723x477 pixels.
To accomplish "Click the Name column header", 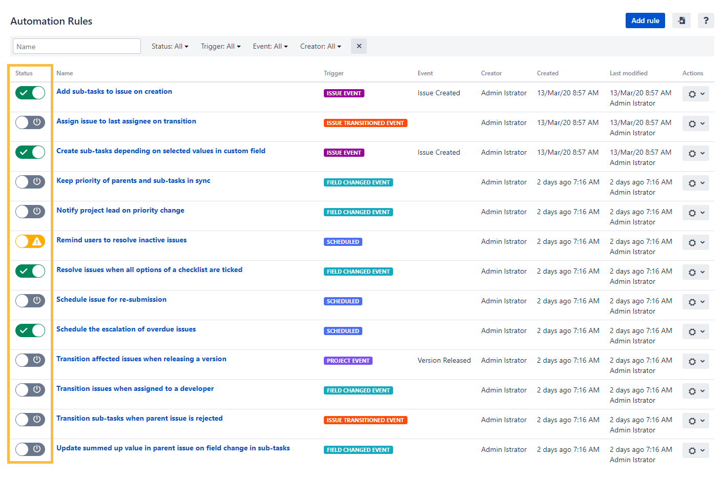I will tap(65, 73).
